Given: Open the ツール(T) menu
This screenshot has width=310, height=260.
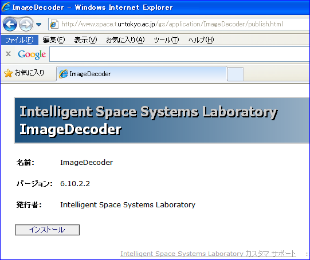Looking at the screenshot, I should (166, 40).
